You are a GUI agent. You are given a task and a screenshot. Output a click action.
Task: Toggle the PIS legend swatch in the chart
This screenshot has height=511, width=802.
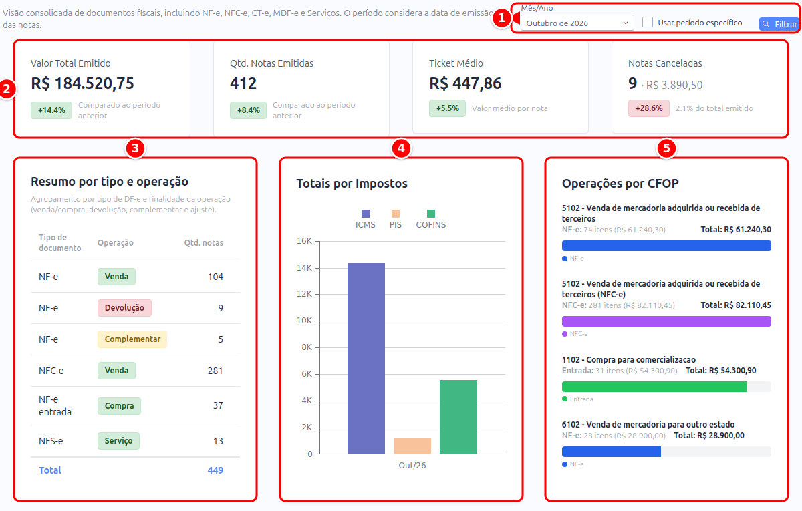(x=396, y=214)
